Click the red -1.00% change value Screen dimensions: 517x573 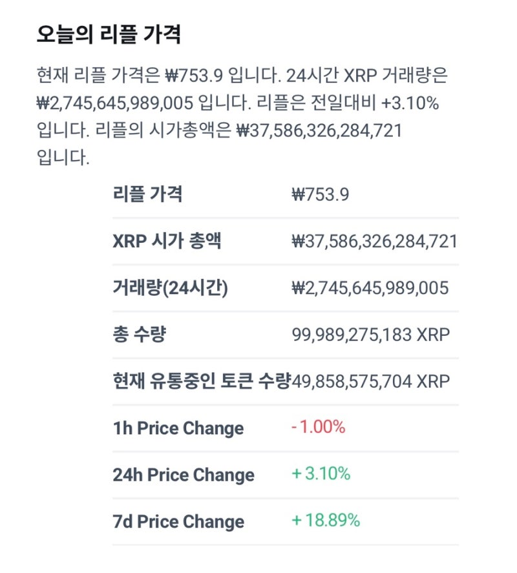click(x=318, y=427)
